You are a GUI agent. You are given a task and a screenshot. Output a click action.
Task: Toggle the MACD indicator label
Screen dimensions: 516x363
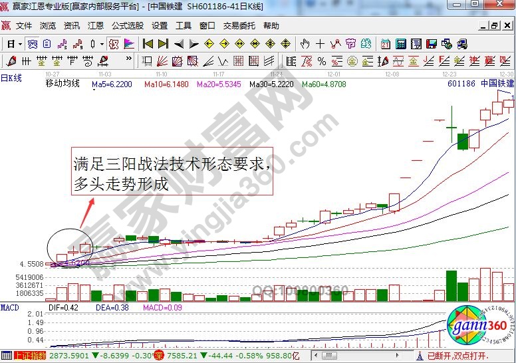(x=9, y=308)
